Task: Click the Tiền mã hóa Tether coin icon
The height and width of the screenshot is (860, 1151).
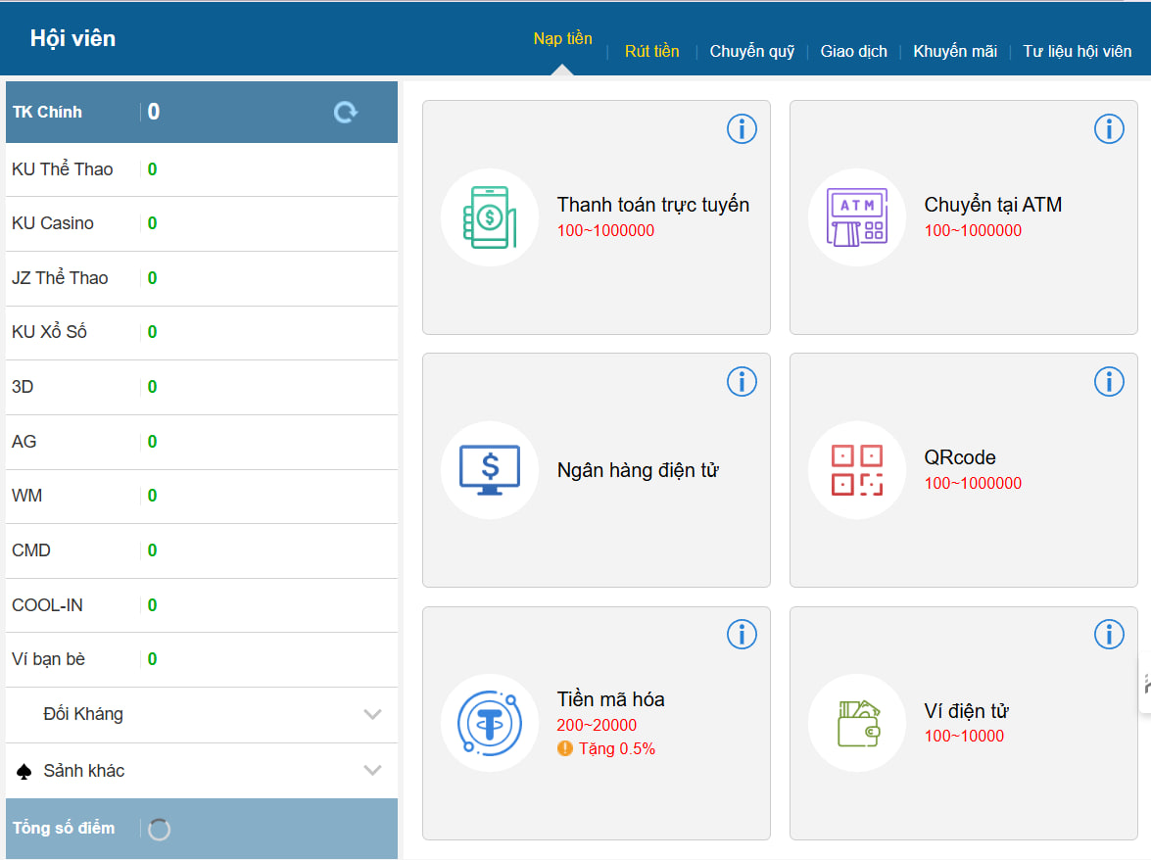Action: pyautogui.click(x=489, y=723)
